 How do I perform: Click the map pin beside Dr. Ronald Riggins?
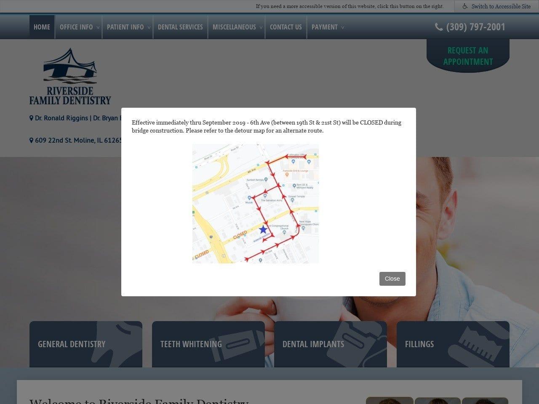pyautogui.click(x=31, y=118)
